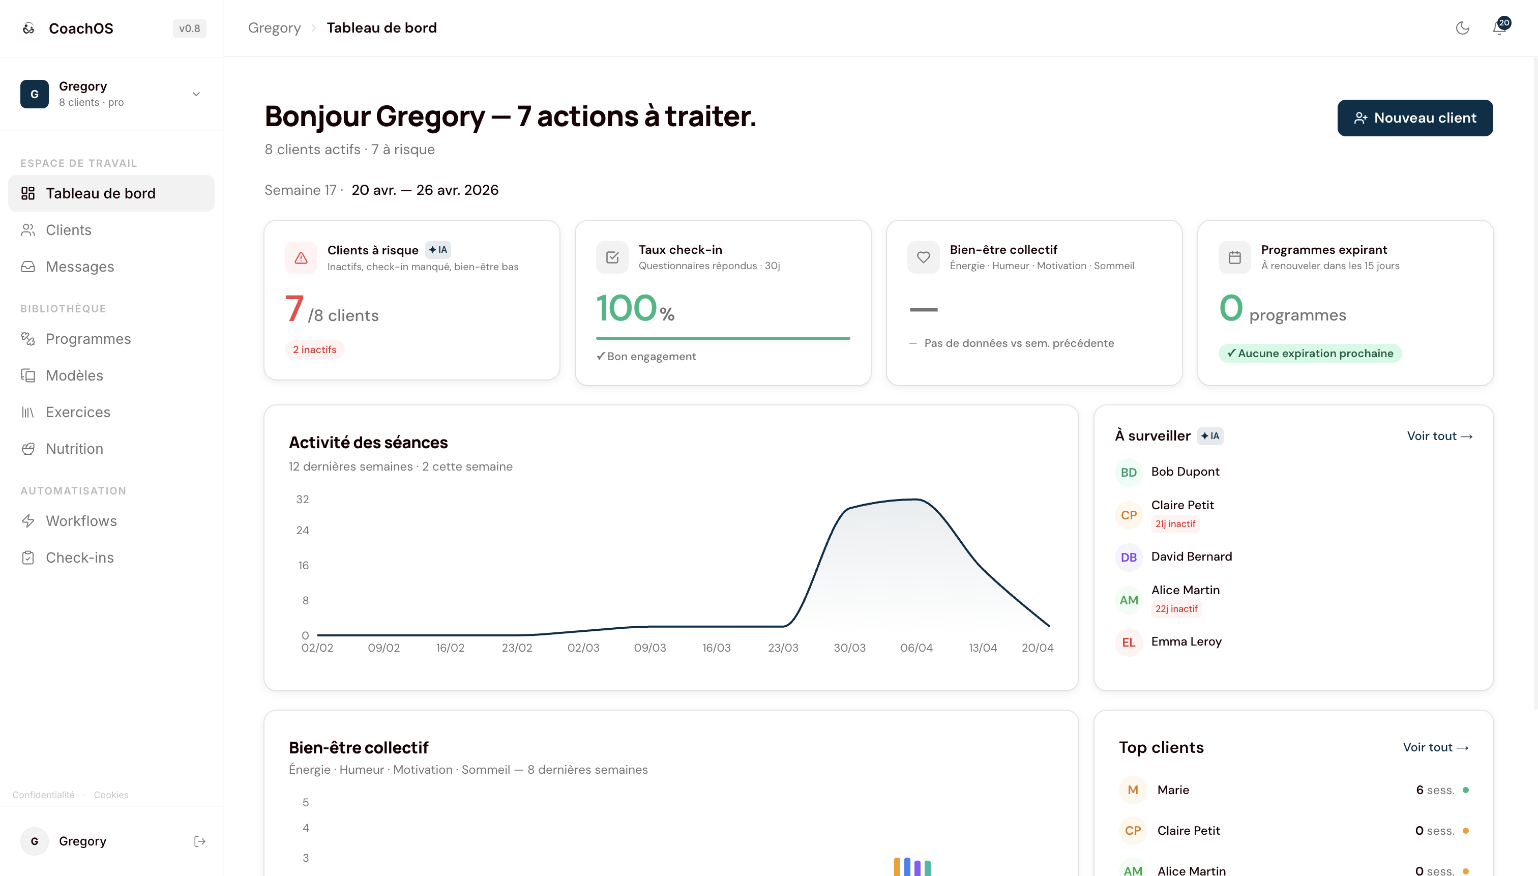Click the Clients people icon
1538x876 pixels.
pos(27,230)
